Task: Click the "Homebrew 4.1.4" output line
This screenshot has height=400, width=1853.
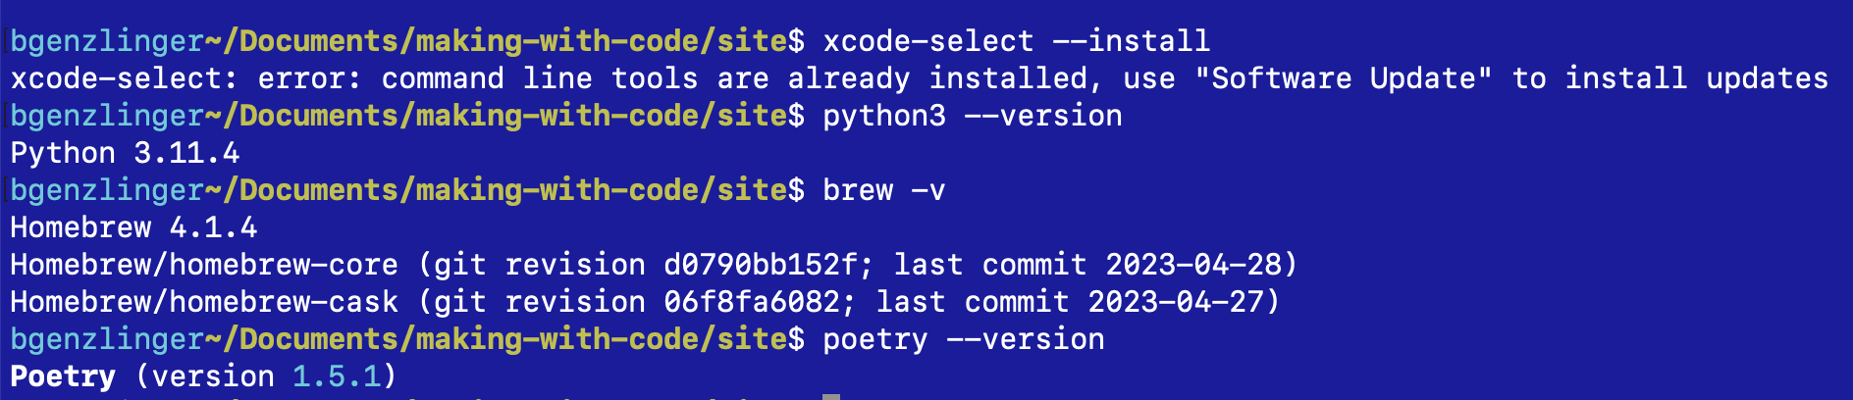Action: point(133,227)
